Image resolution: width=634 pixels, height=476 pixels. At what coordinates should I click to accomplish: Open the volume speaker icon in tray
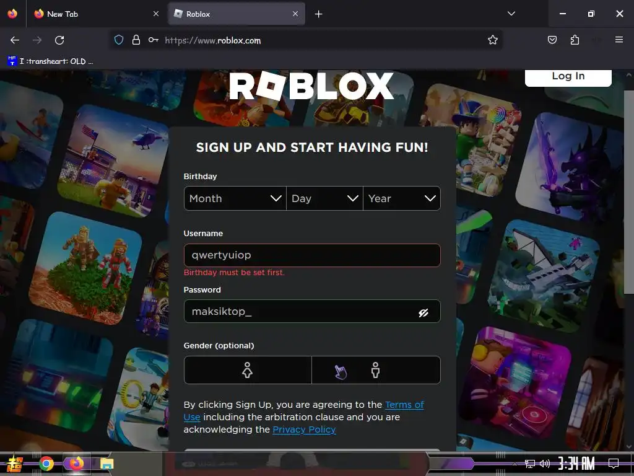(545, 464)
